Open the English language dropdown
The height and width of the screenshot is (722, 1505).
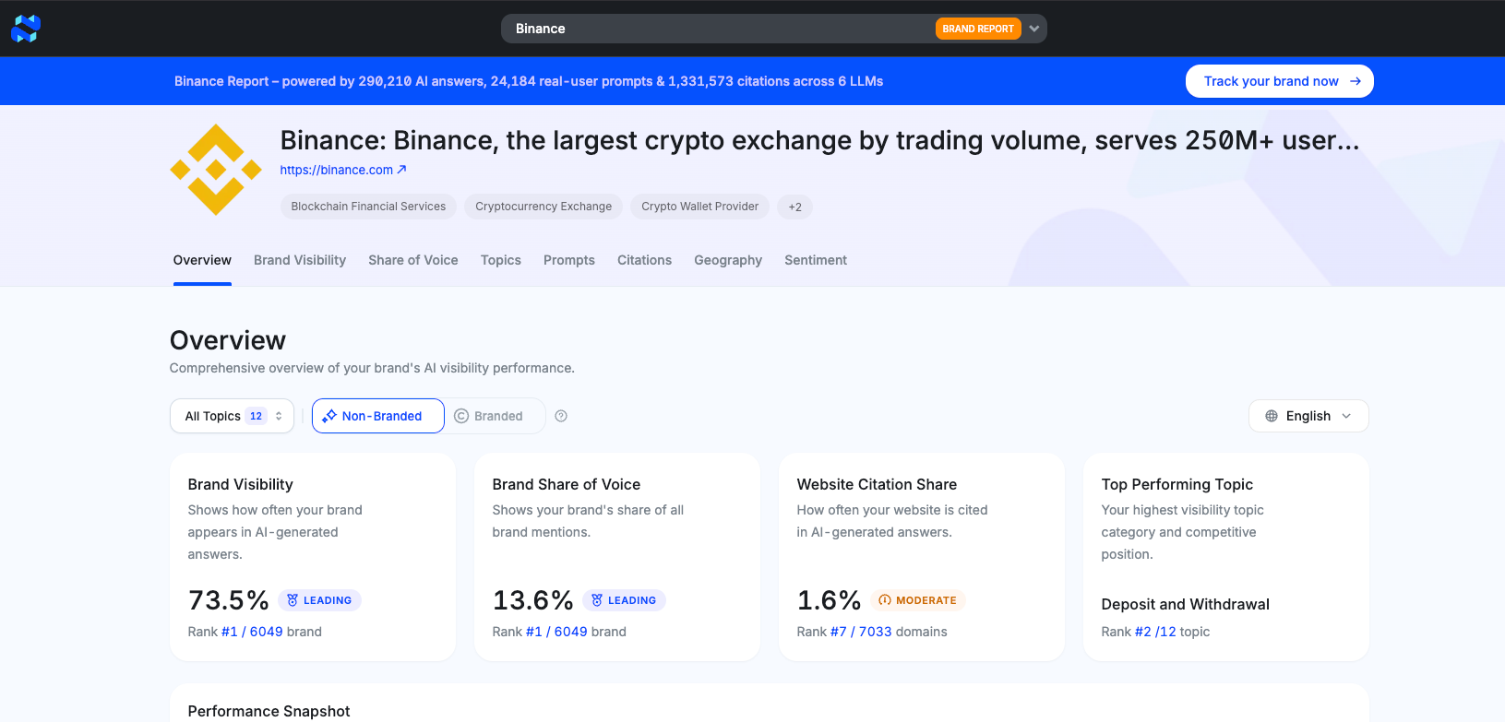pos(1308,416)
